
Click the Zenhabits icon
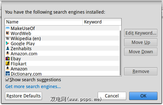pos(8,48)
